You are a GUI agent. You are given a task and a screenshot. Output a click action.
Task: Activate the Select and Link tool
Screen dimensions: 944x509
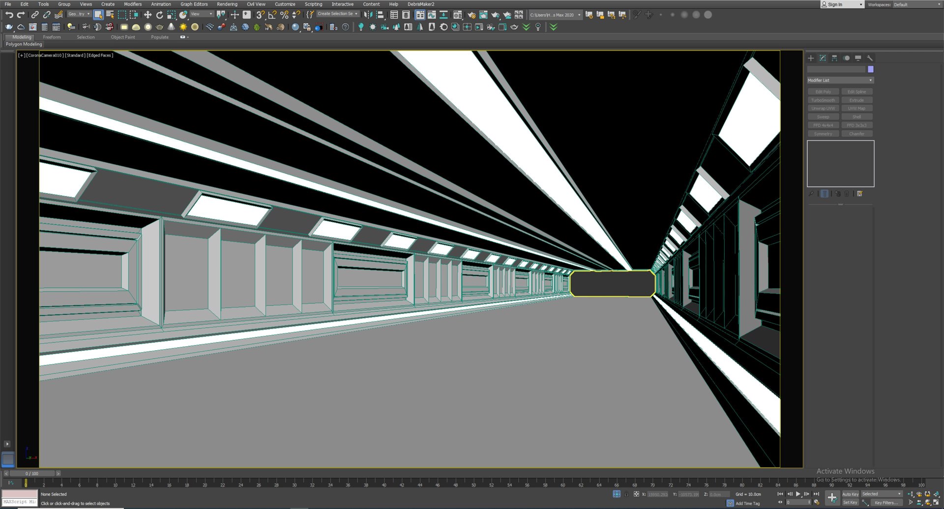pyautogui.click(x=35, y=15)
